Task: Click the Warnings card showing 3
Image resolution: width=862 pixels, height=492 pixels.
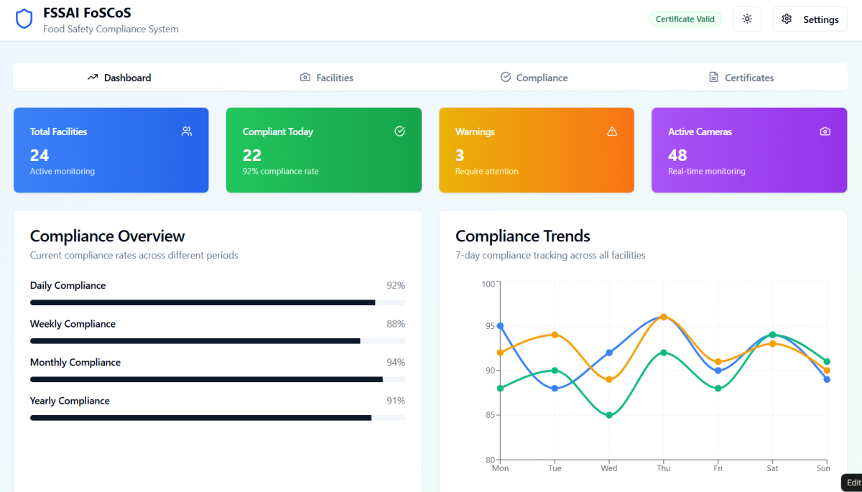Action: [x=536, y=151]
